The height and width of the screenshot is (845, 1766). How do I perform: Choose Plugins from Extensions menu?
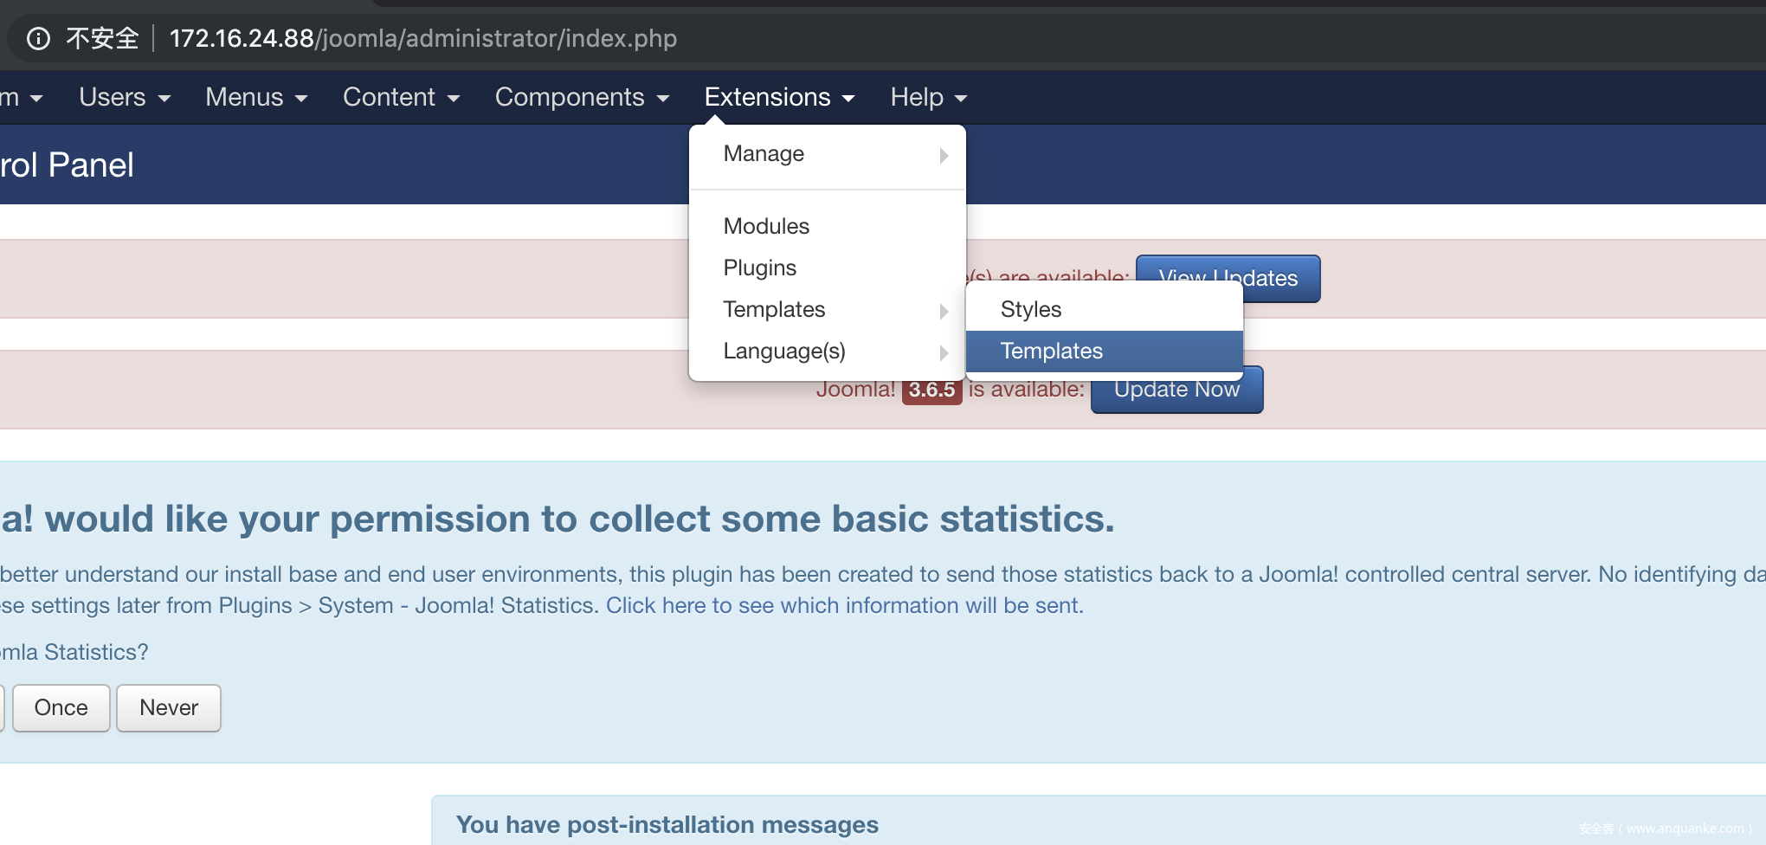pos(759,268)
